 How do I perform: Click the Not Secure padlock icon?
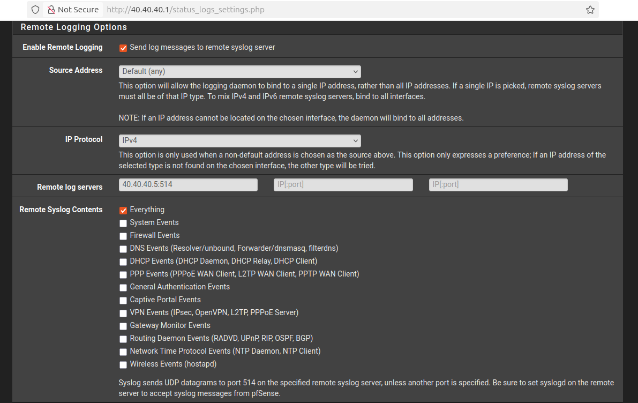pyautogui.click(x=51, y=10)
